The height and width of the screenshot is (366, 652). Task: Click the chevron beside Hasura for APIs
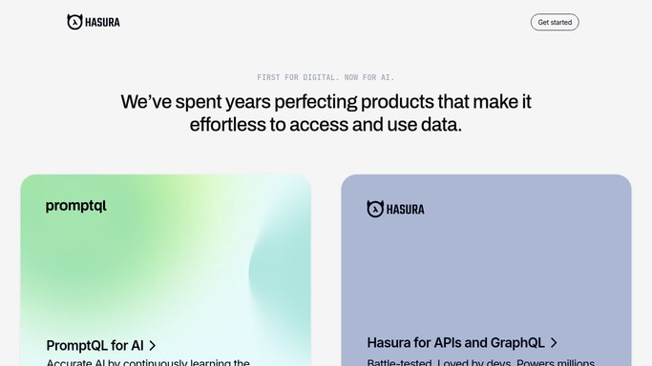point(554,343)
